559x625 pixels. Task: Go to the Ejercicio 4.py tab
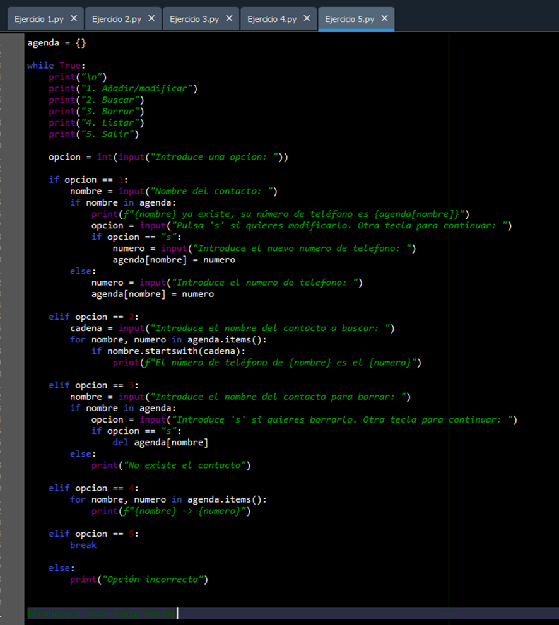[x=272, y=19]
